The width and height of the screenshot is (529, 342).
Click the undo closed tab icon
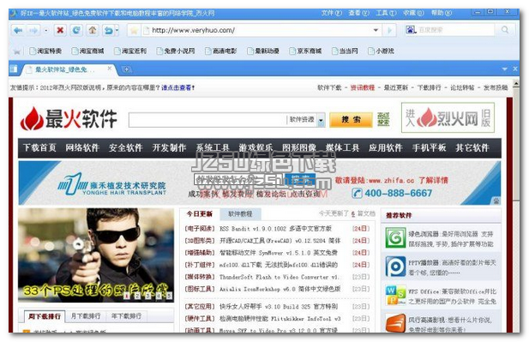point(109,31)
